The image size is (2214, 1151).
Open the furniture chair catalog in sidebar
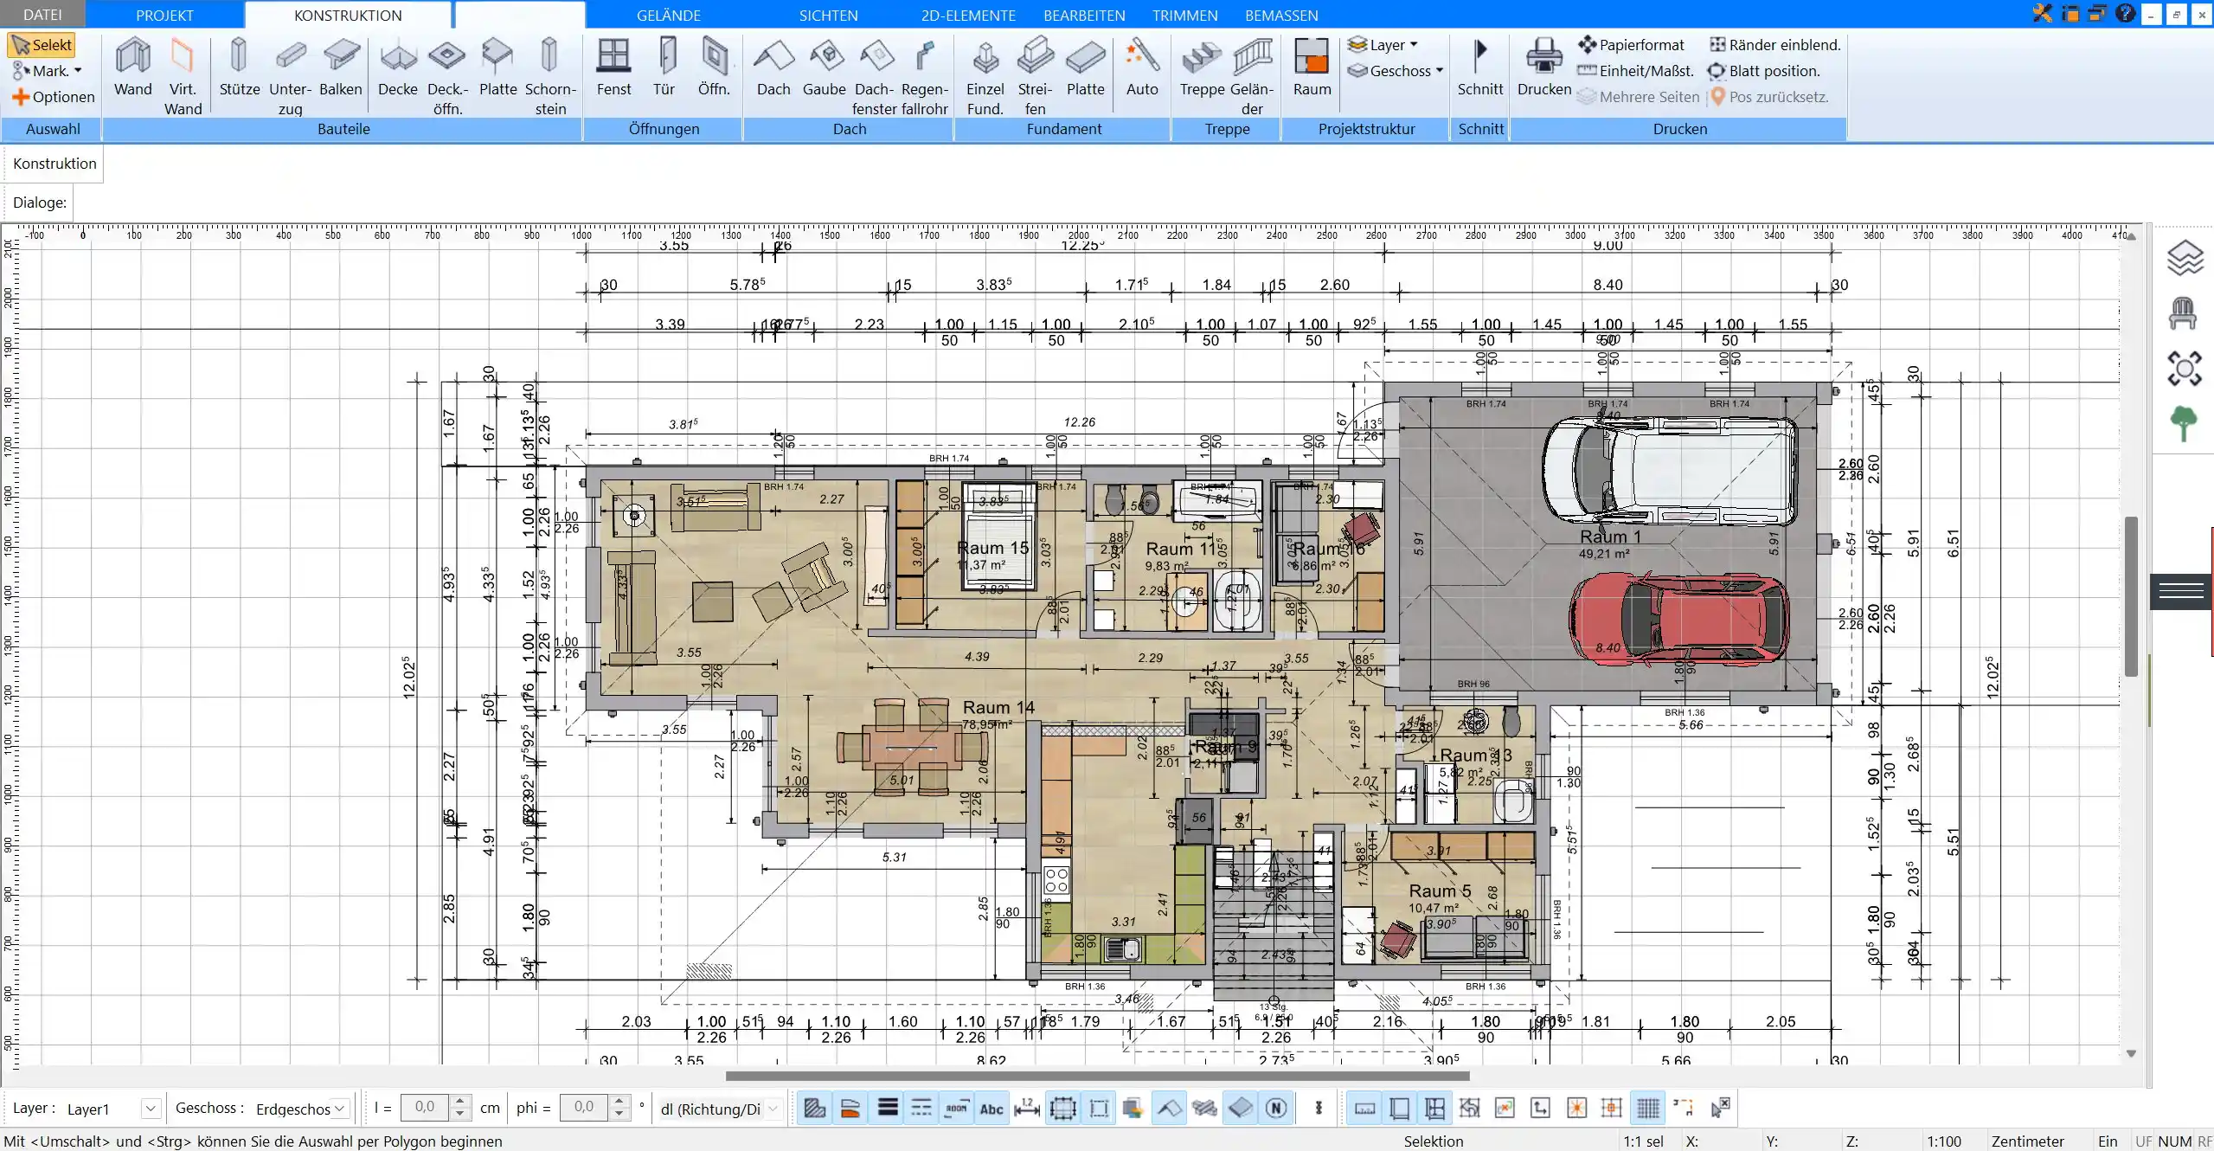click(2183, 313)
